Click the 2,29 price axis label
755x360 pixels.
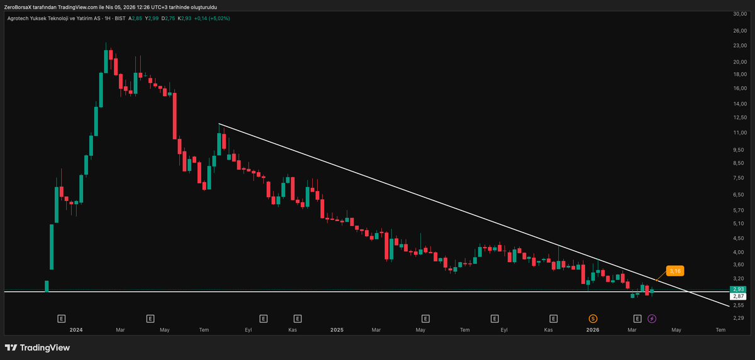click(739, 319)
